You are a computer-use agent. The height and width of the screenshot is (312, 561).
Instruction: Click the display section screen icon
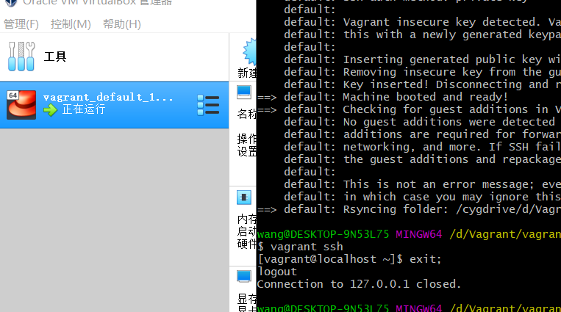244,276
